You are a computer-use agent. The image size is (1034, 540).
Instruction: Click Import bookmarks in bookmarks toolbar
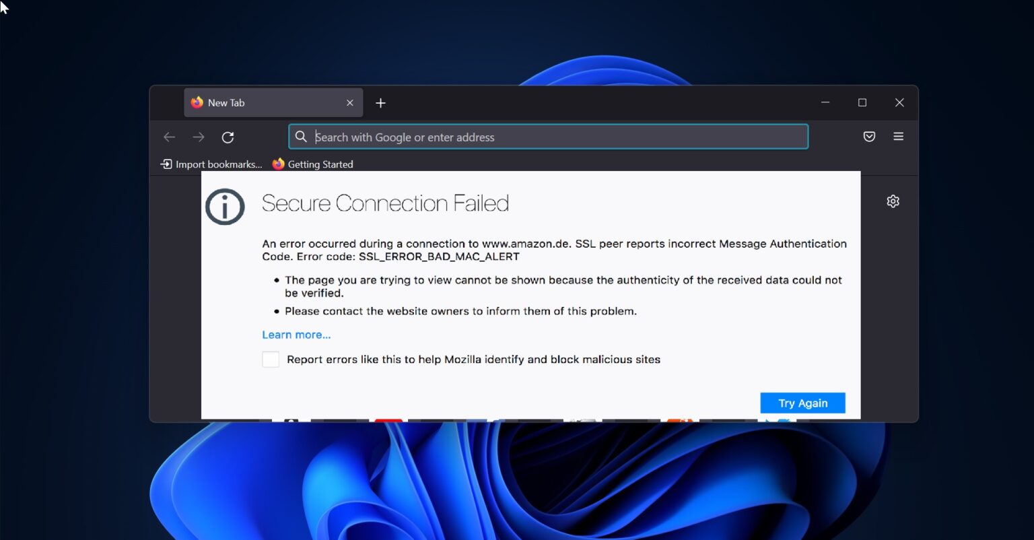point(211,164)
